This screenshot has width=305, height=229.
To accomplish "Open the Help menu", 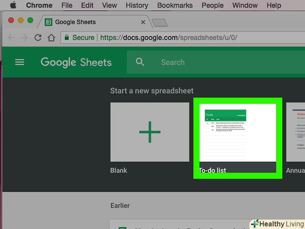I will (274, 5).
